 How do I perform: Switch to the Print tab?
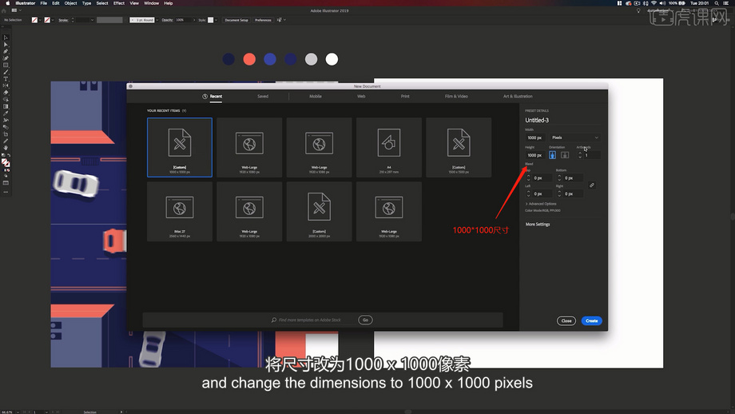[405, 96]
